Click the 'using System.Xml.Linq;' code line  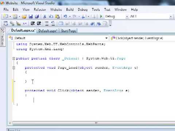pos(40,49)
